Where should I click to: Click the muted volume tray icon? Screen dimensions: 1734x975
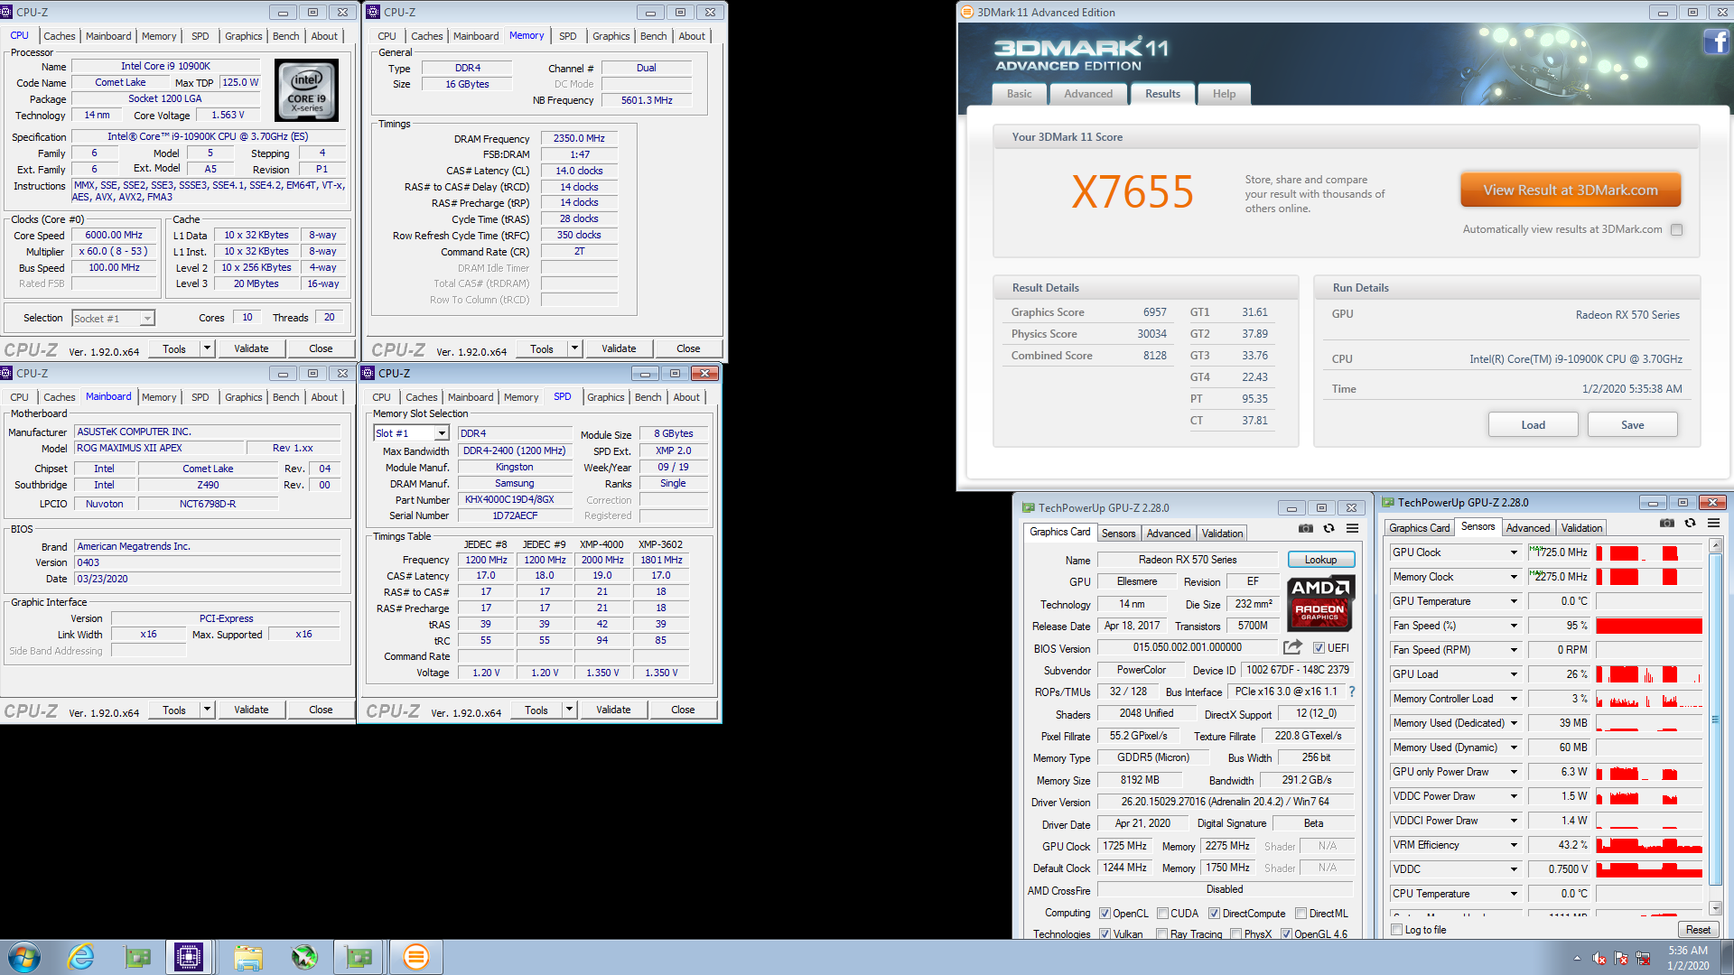click(x=1599, y=958)
